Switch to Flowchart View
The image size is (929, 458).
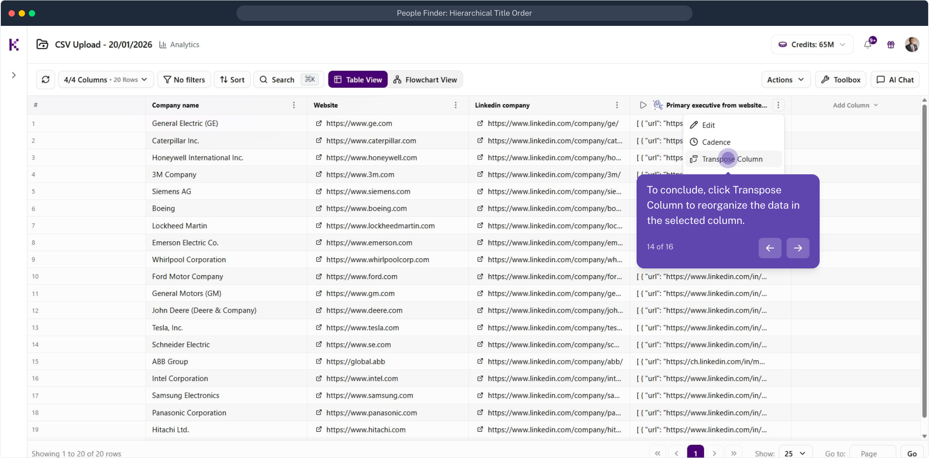pos(425,80)
